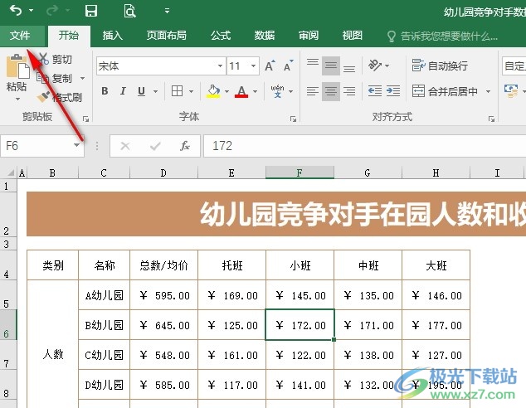Viewport: 526px width, 408px height.
Task: Center text horizontally icon
Action: point(331,91)
